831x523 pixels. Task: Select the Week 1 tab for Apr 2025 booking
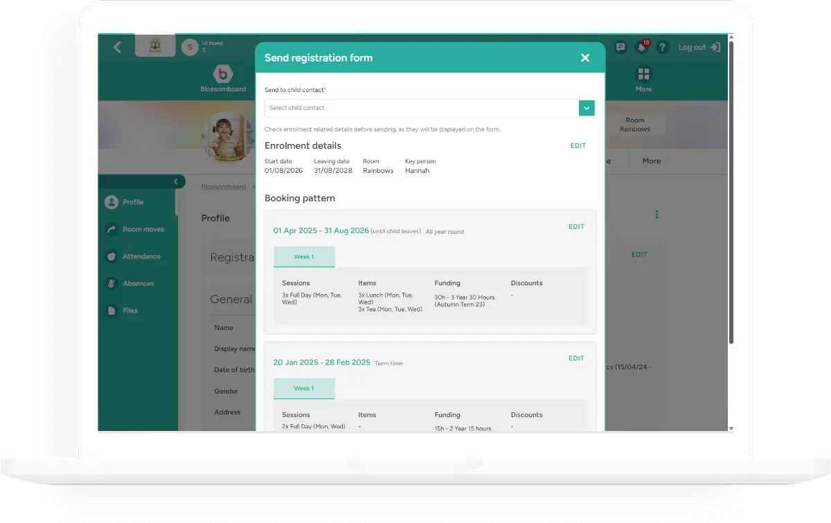[304, 257]
